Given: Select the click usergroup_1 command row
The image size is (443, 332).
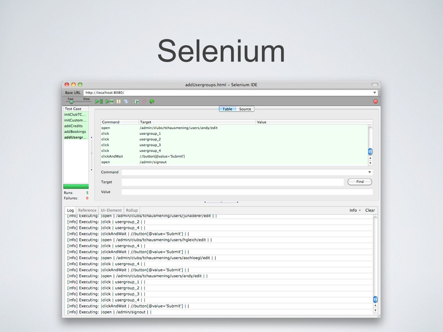Looking at the screenshot, I should pos(234,134).
